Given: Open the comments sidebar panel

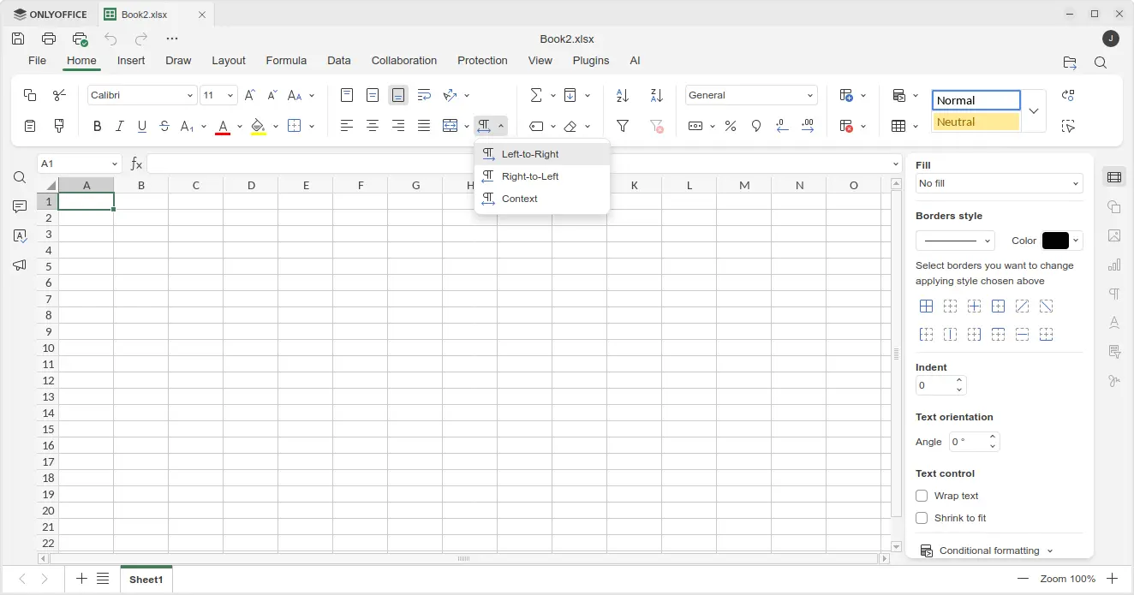Looking at the screenshot, I should 20,207.
